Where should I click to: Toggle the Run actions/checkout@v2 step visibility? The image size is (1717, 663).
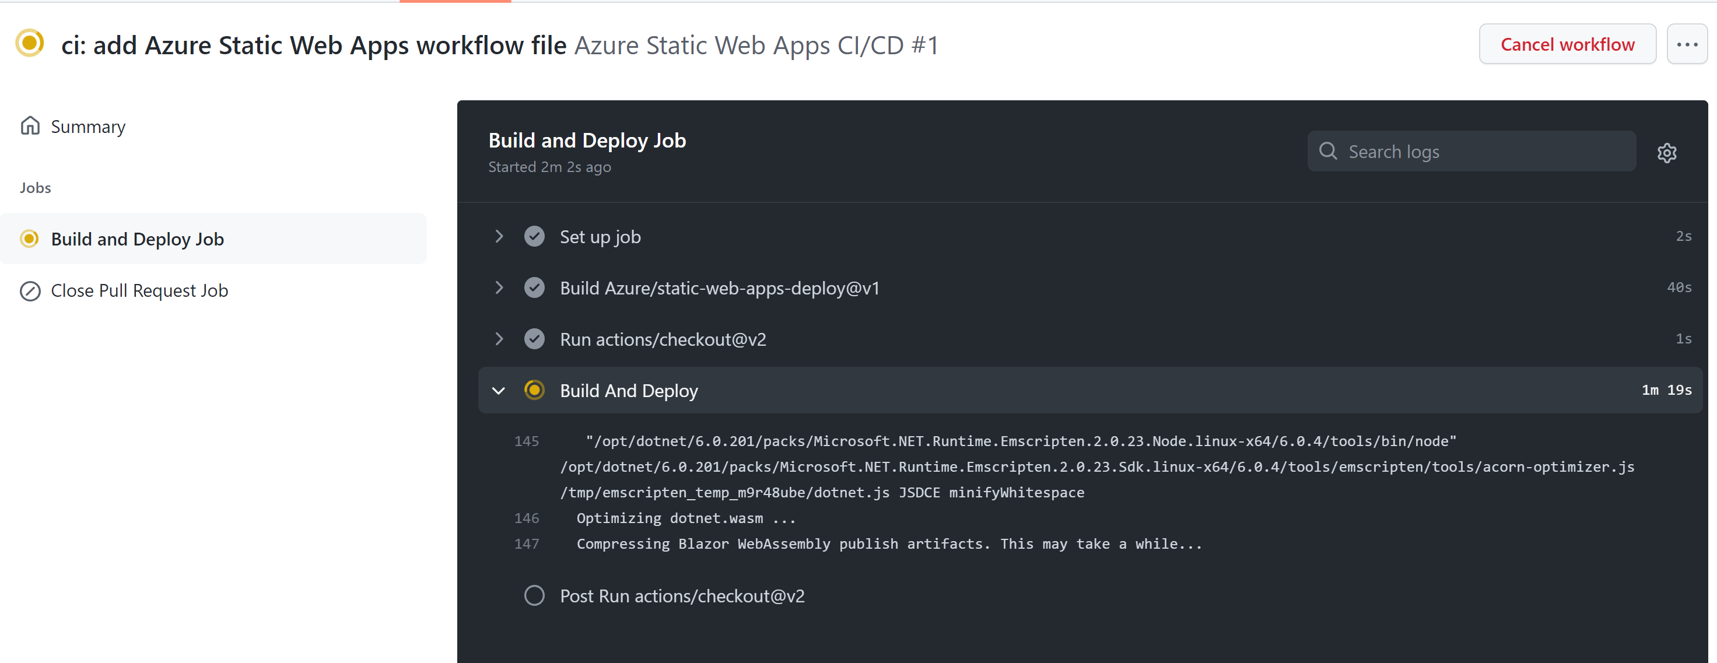498,338
